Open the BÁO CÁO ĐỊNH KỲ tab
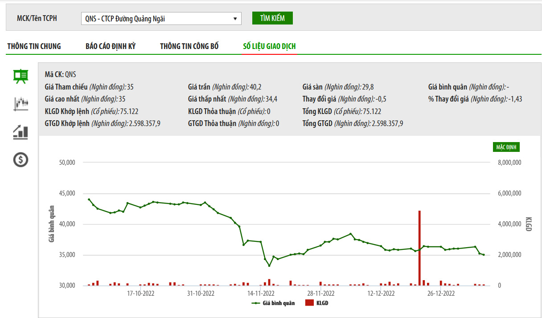542x318 pixels. pos(111,46)
